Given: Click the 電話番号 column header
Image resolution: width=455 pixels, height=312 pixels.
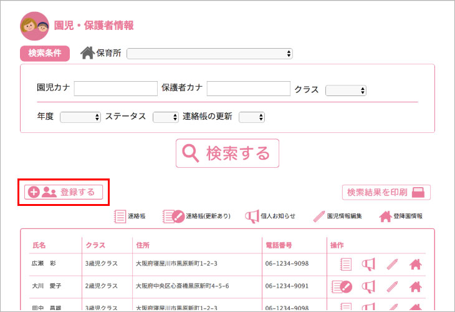Looking at the screenshot, I should pyautogui.click(x=279, y=245).
